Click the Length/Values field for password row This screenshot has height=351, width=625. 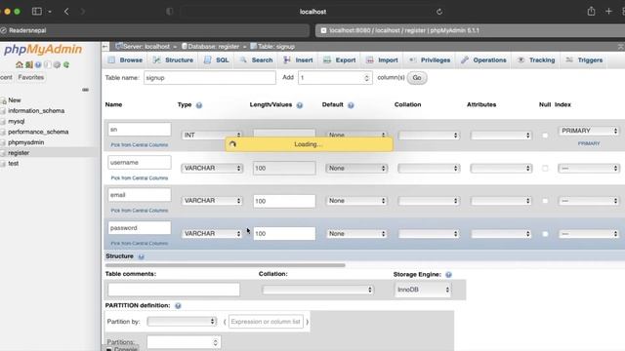pyautogui.click(x=284, y=234)
